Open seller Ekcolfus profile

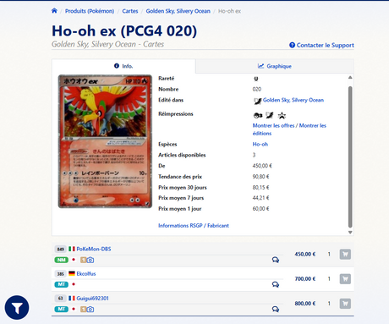coord(86,273)
